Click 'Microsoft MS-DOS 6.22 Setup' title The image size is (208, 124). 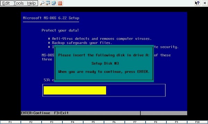[51, 18]
